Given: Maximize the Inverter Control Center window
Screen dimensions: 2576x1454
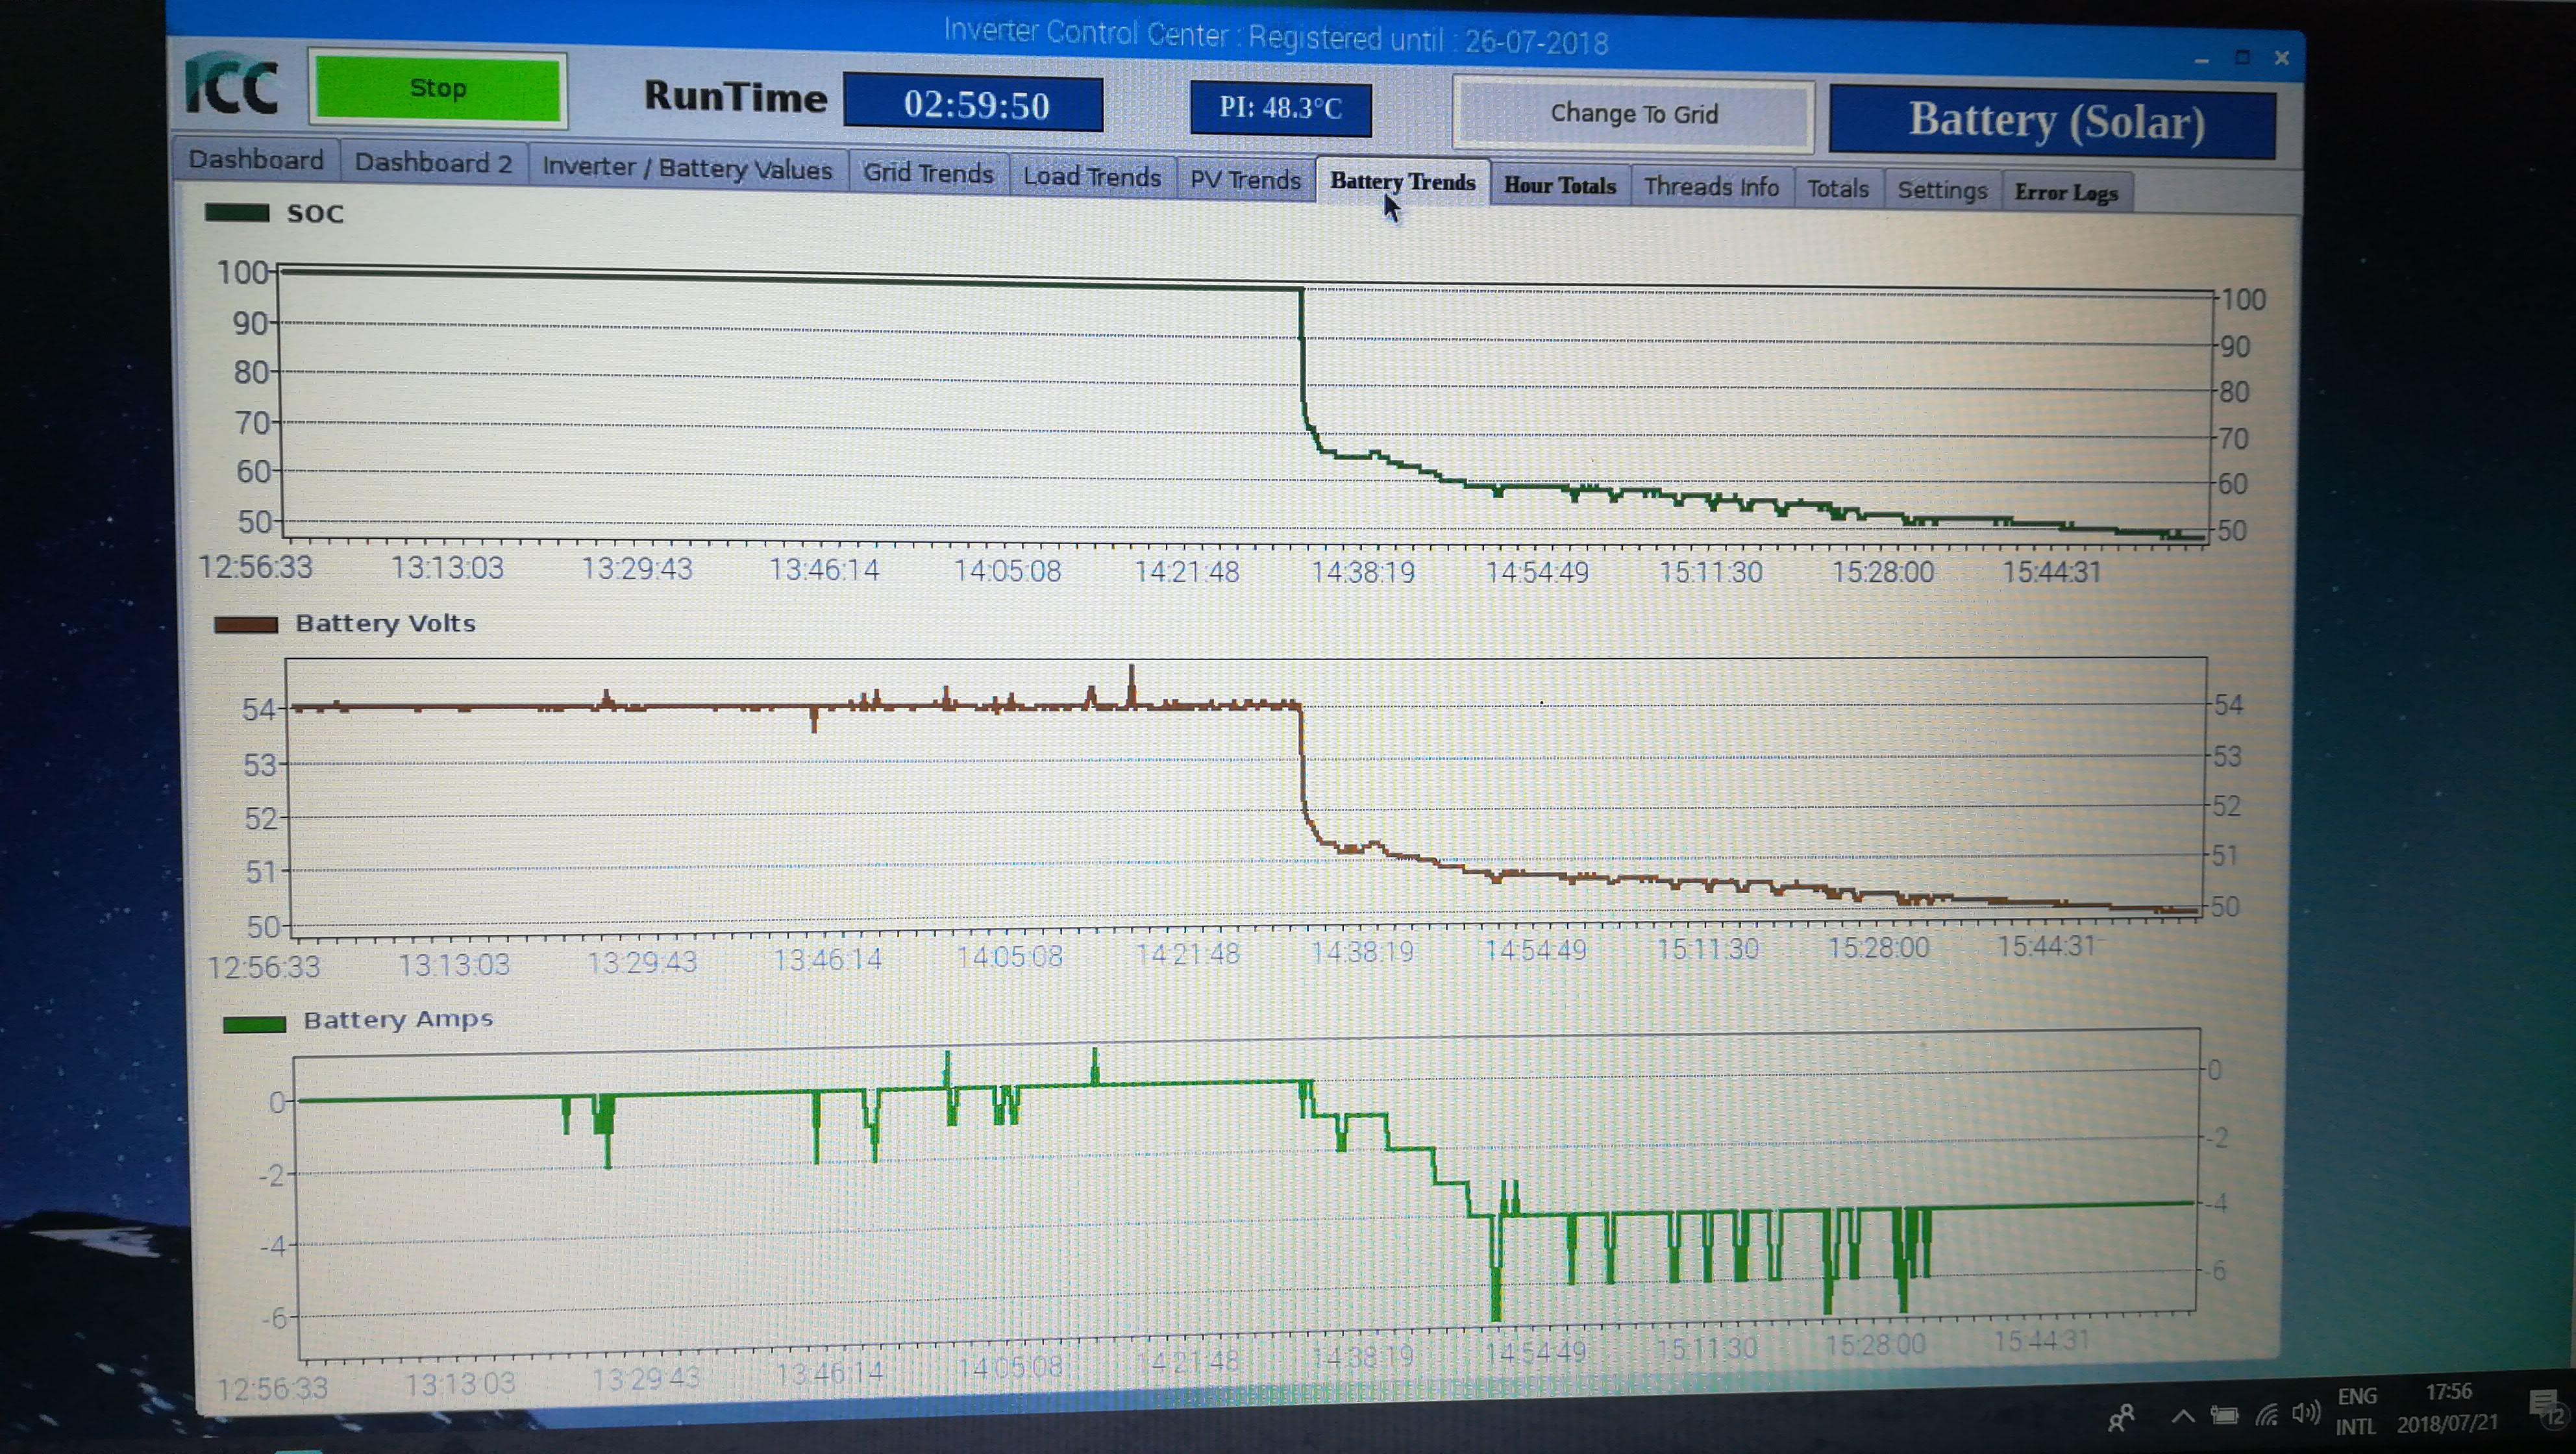Looking at the screenshot, I should coord(2242,58).
